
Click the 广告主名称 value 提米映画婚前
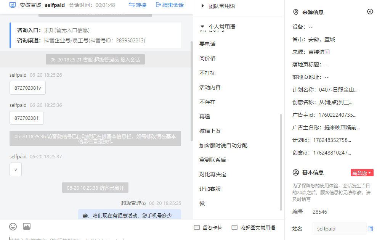click(x=342, y=127)
